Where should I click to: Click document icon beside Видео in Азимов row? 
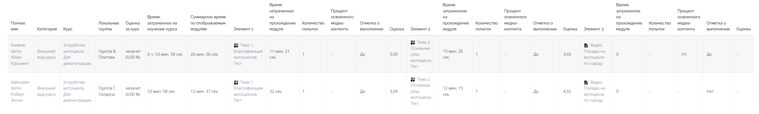(x=586, y=45)
